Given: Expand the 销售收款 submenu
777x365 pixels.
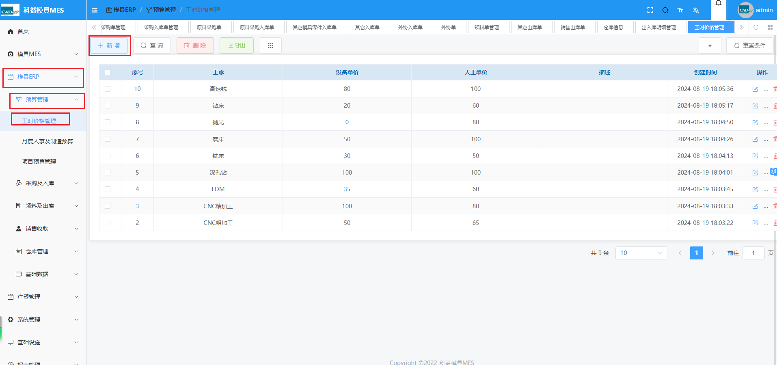Looking at the screenshot, I should point(43,229).
